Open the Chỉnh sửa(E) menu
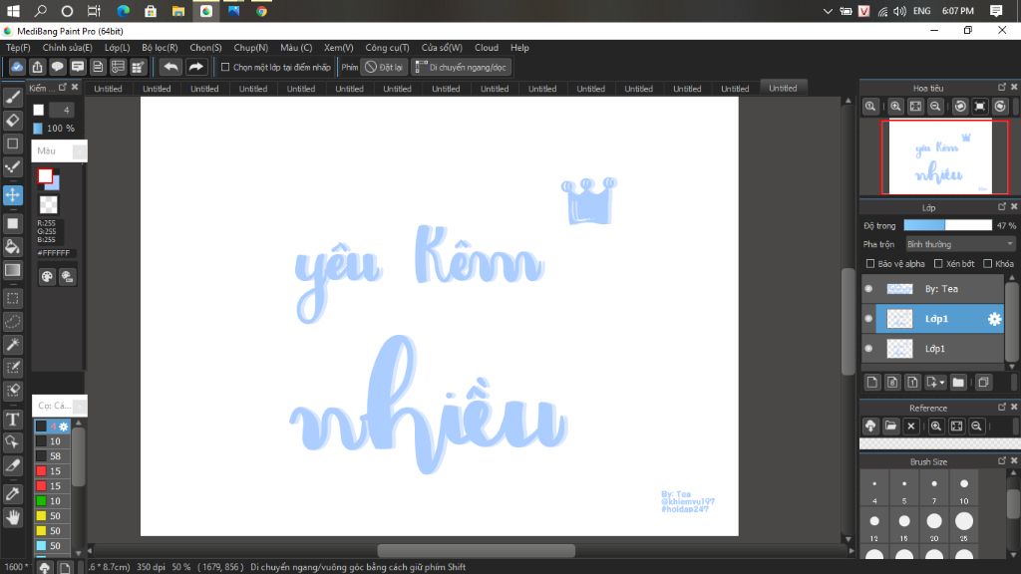The height and width of the screenshot is (574, 1021). point(67,48)
